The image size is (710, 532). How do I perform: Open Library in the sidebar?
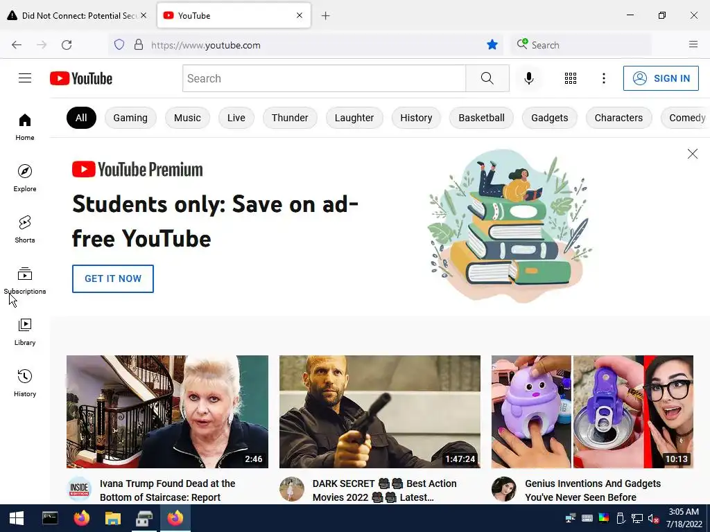tap(25, 332)
